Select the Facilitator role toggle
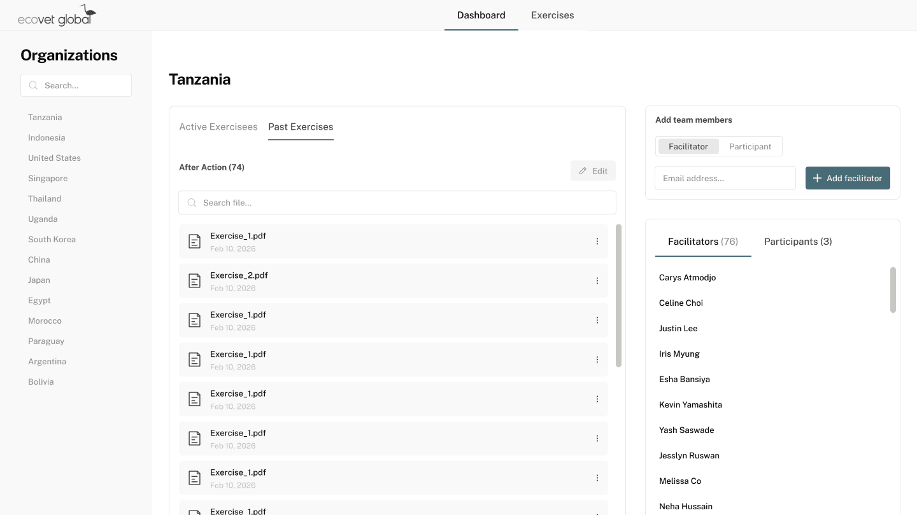This screenshot has height=515, width=917. click(x=688, y=146)
